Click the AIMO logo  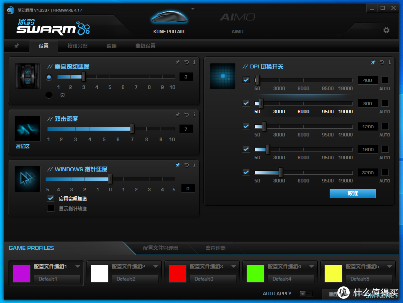[x=237, y=17]
